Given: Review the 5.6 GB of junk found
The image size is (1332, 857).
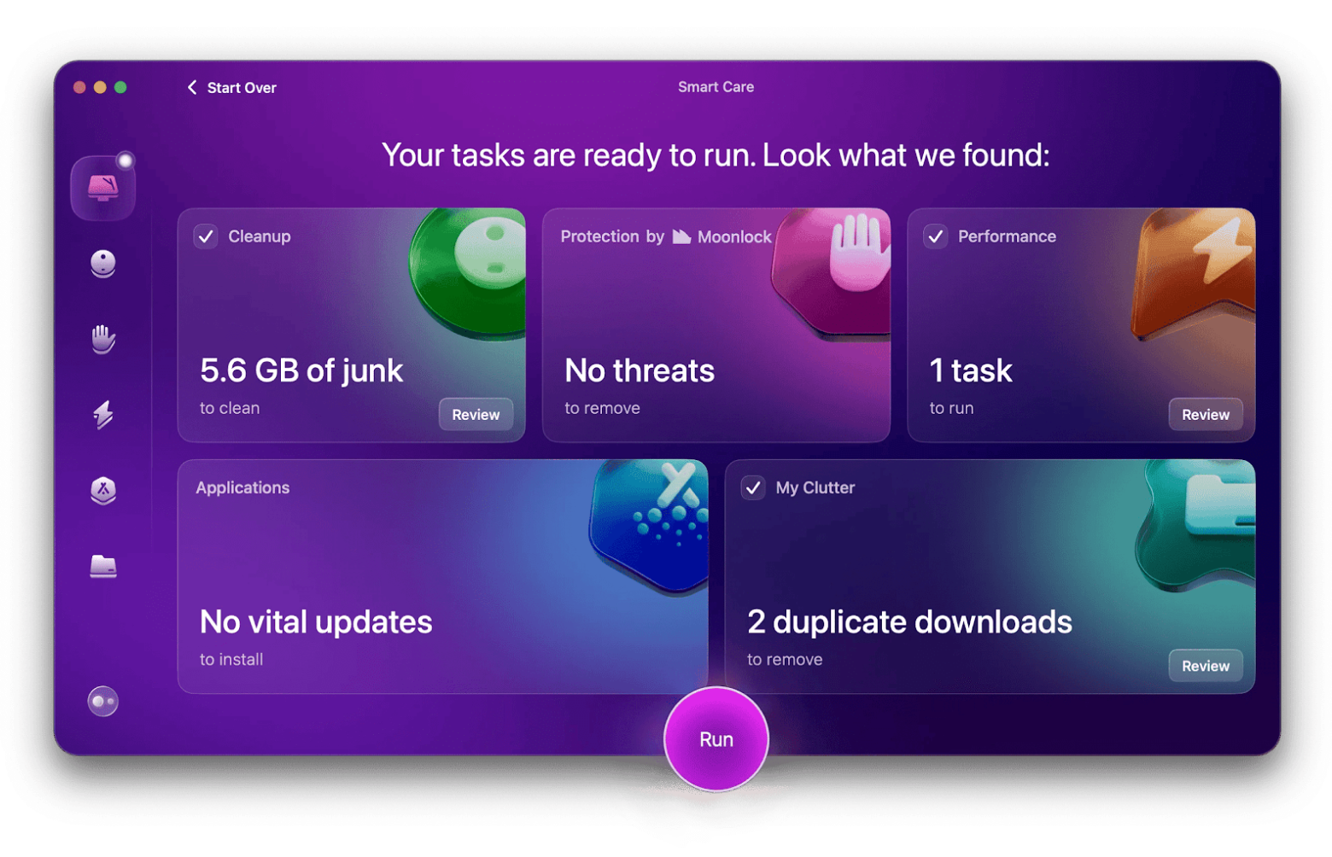Looking at the screenshot, I should point(476,414).
